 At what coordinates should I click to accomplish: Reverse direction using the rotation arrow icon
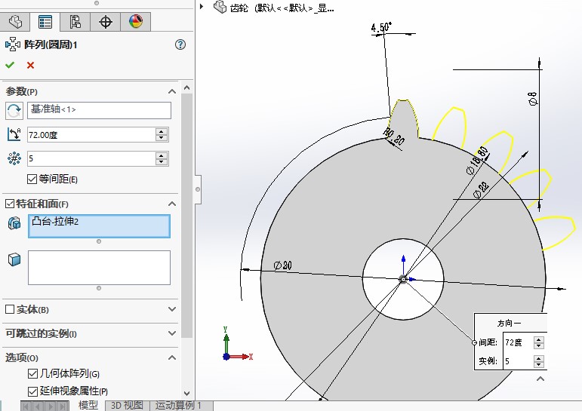[14, 111]
